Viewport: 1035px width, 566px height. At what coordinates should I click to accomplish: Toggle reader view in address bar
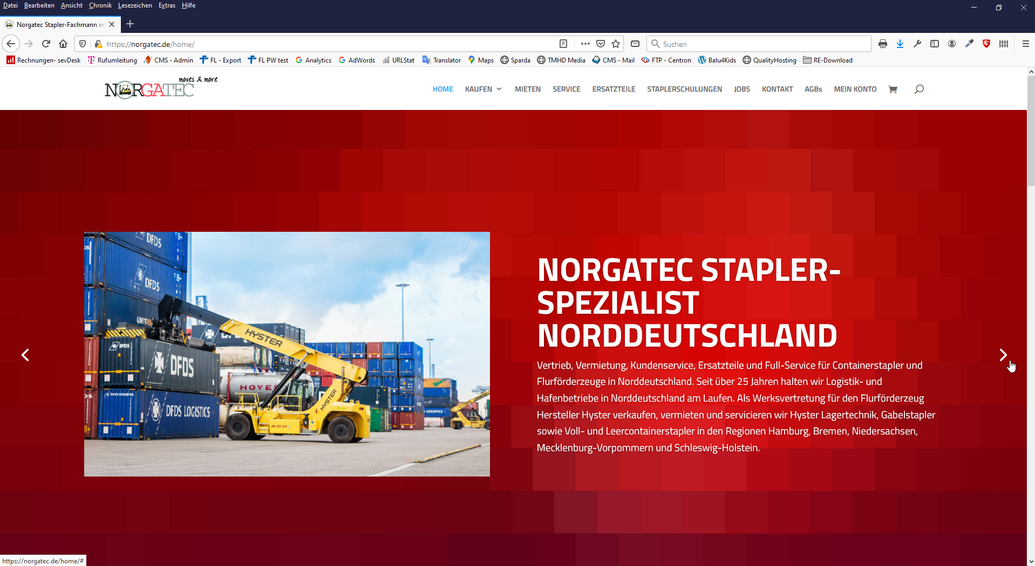563,44
